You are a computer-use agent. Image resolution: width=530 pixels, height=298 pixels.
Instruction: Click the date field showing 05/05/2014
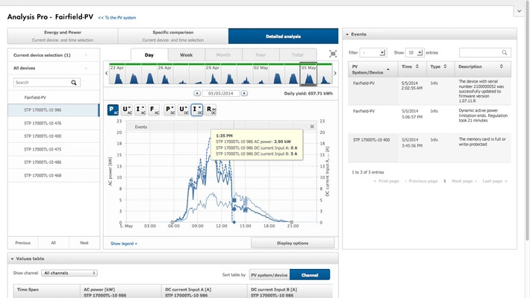pos(220,93)
